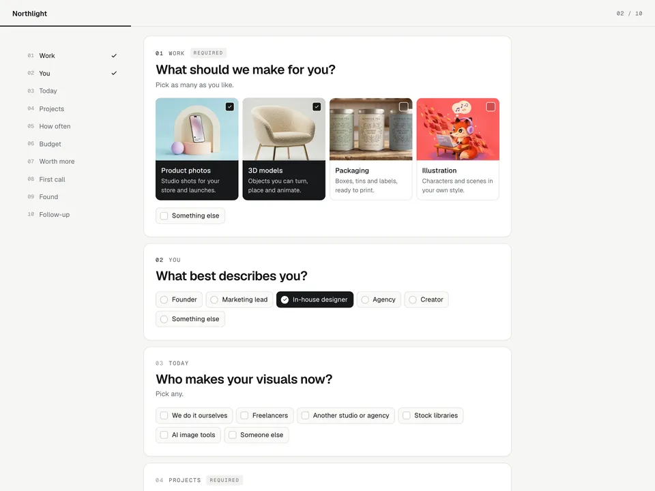Navigate to the Projects step
Image resolution: width=655 pixels, height=491 pixels.
[x=72, y=108]
